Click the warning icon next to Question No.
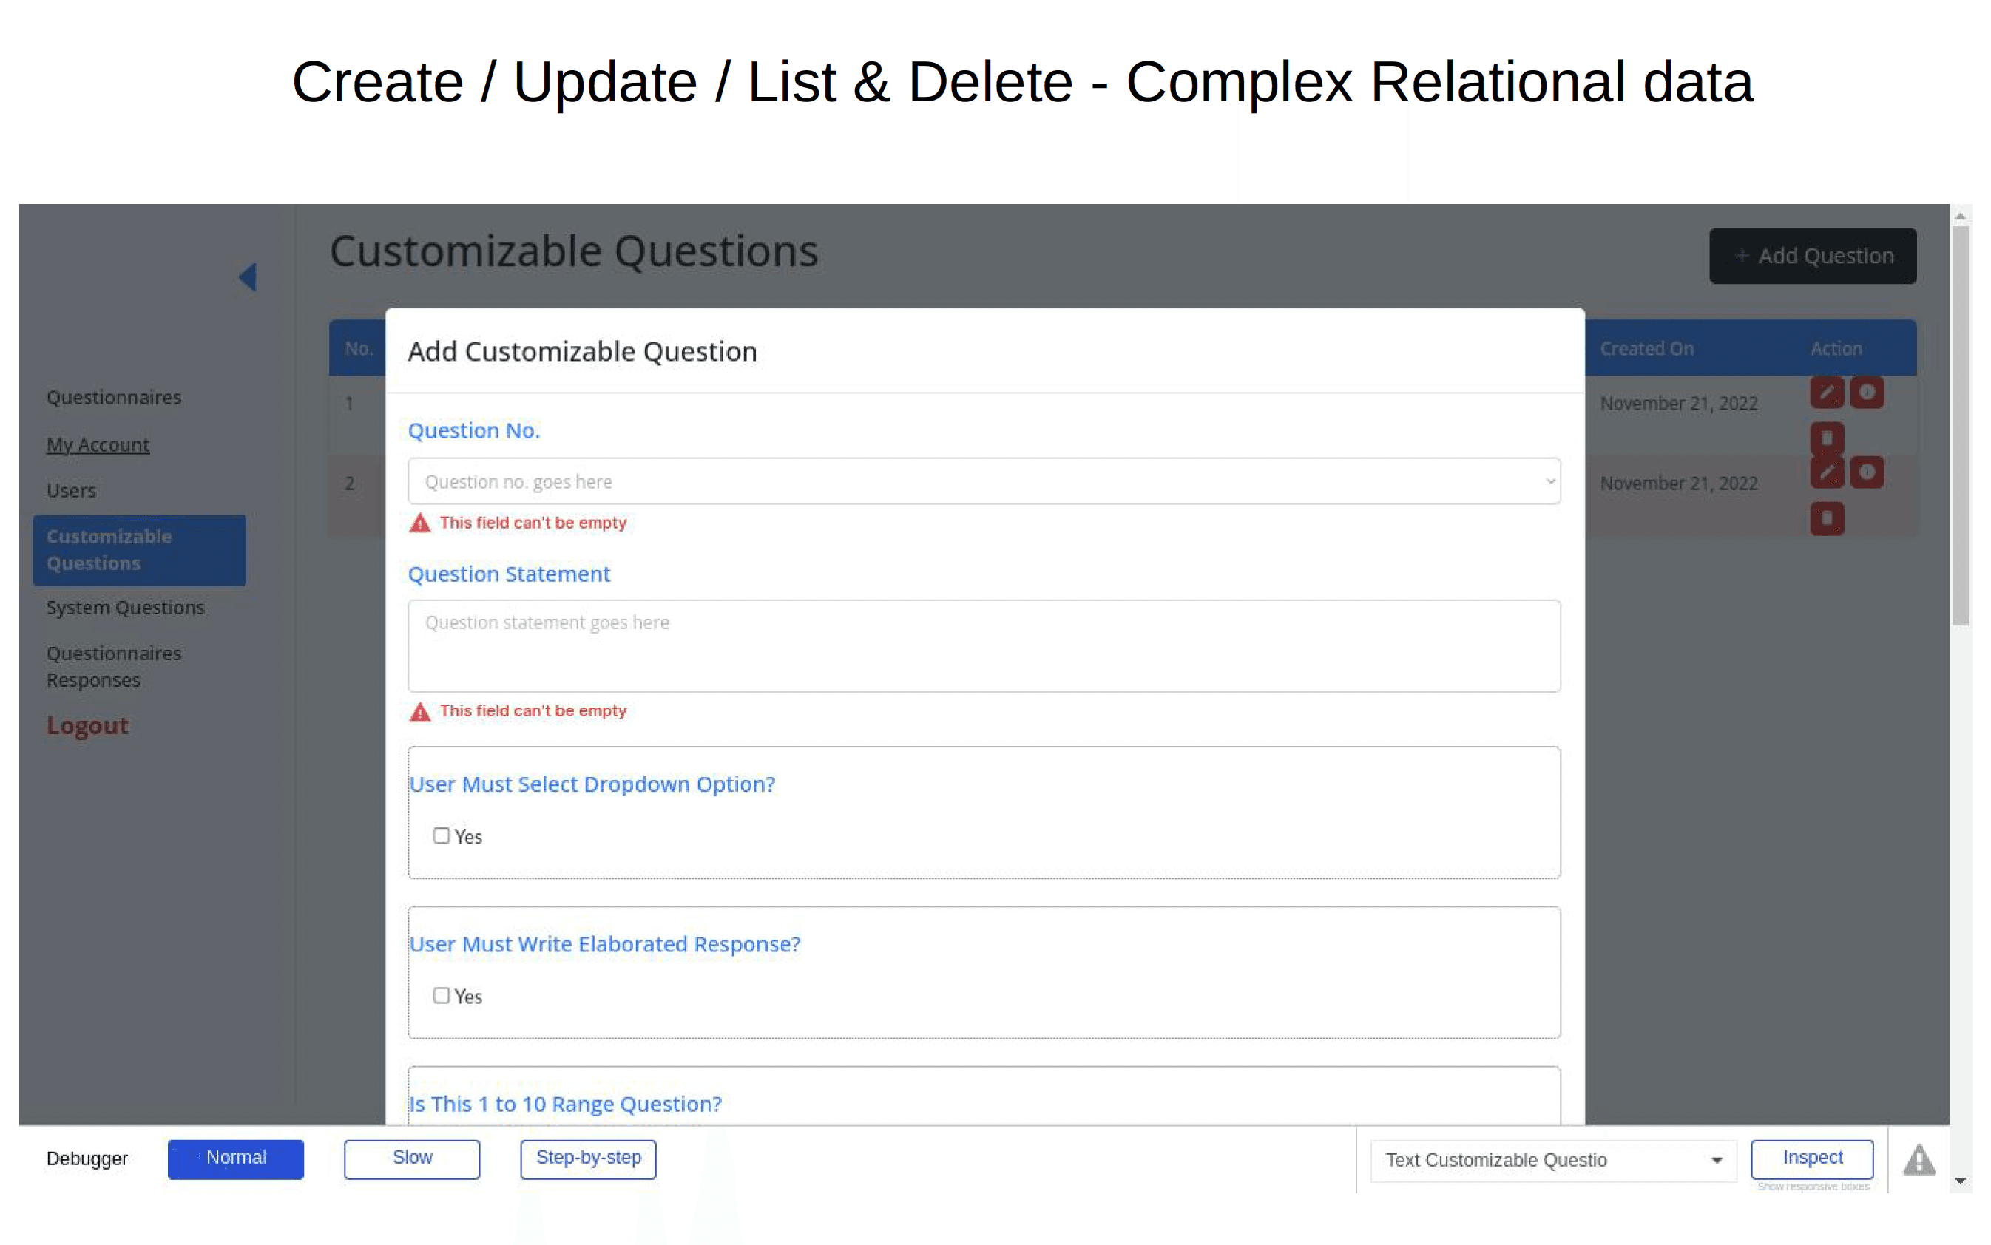This screenshot has width=1991, height=1245. coord(419,522)
